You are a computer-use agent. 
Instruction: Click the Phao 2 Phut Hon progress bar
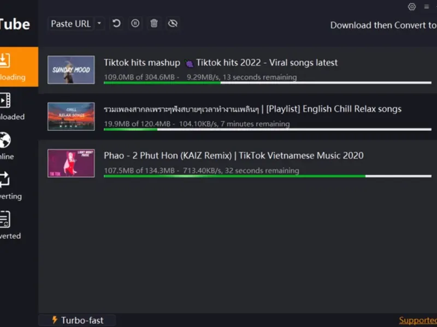point(267,176)
